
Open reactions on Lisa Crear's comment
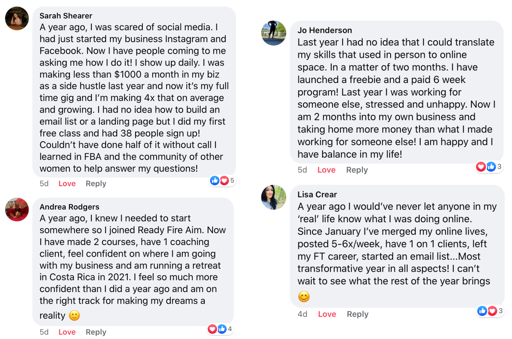(490, 311)
